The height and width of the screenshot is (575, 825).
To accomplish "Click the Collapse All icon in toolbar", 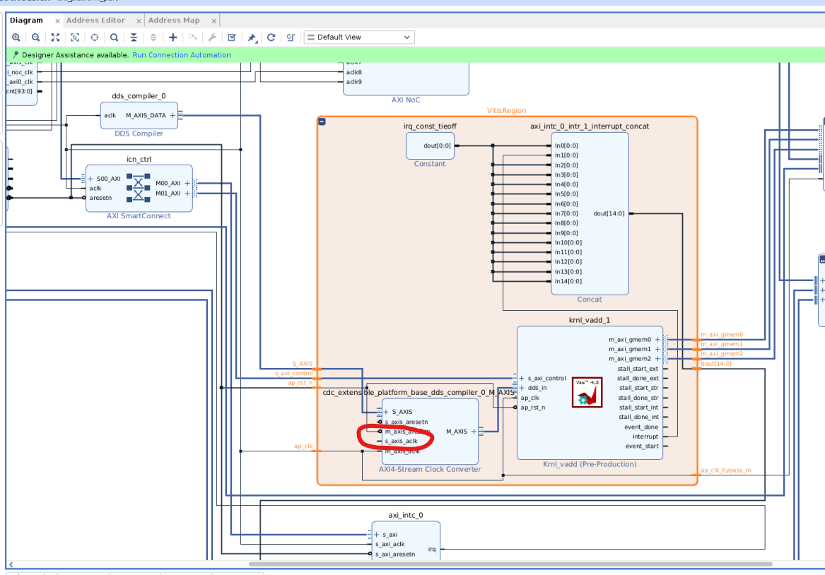I will click(134, 37).
